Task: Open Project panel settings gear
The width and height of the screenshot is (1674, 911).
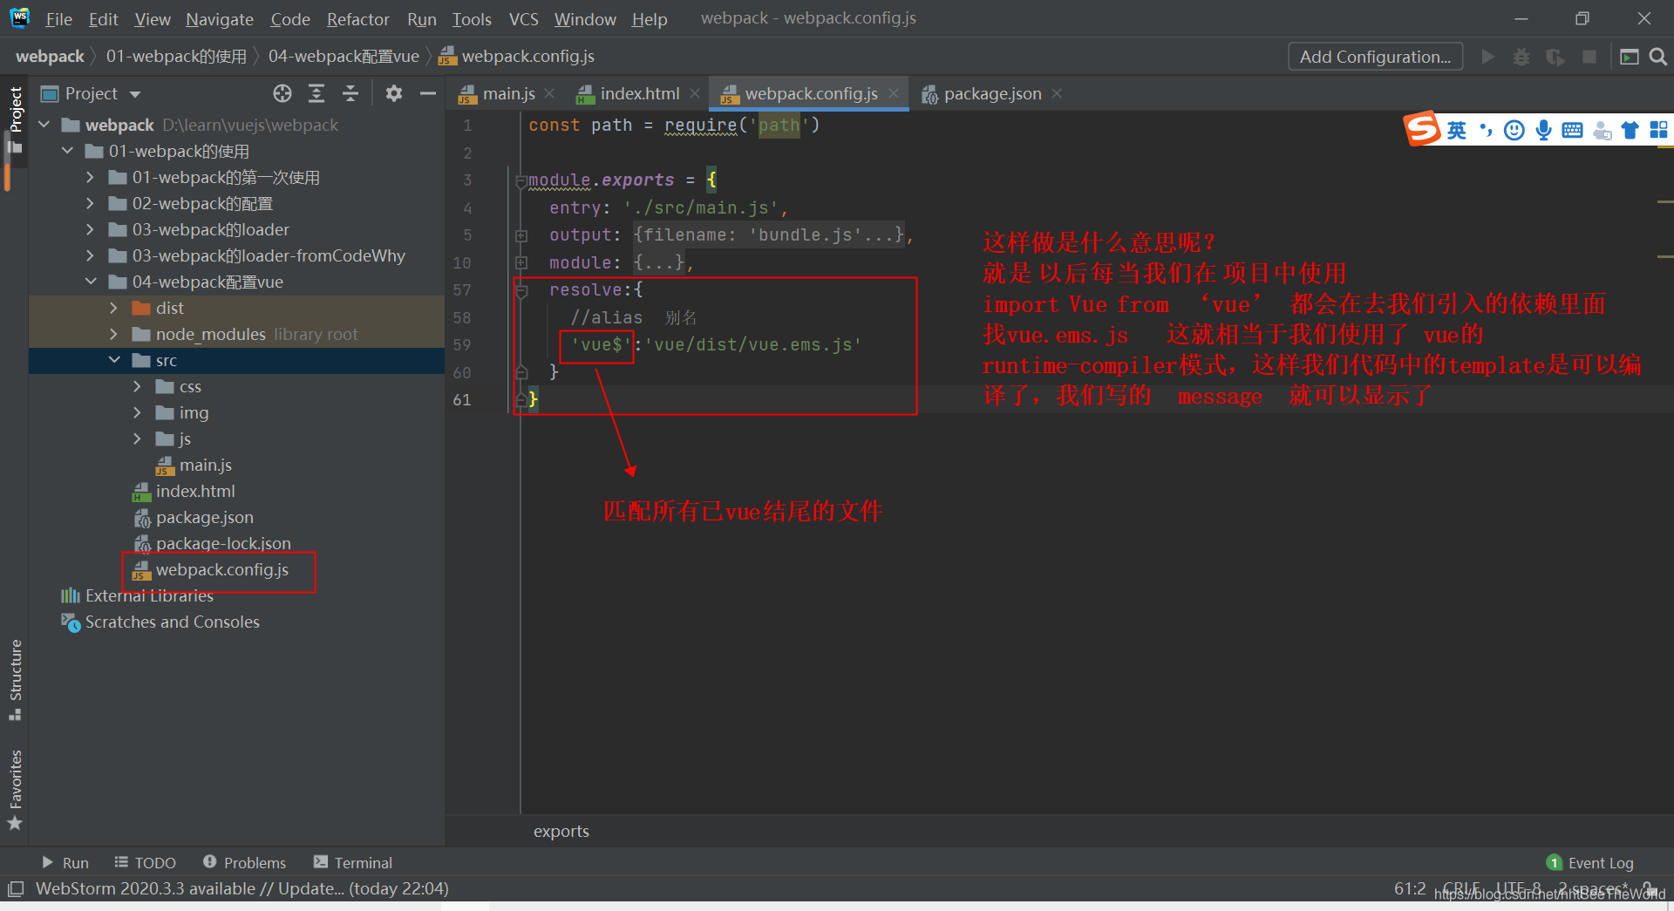Action: point(394,93)
